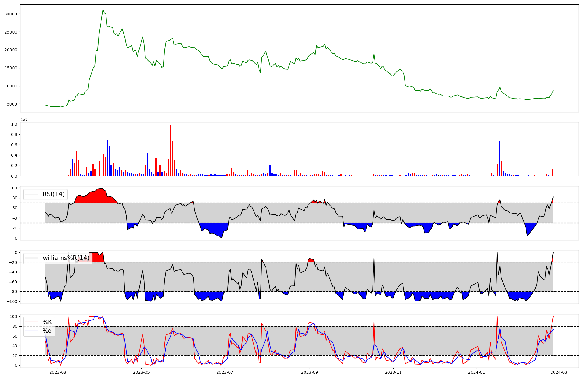Click the blue %d legend line sample
Image resolution: width=583 pixels, height=379 pixels.
coord(32,331)
